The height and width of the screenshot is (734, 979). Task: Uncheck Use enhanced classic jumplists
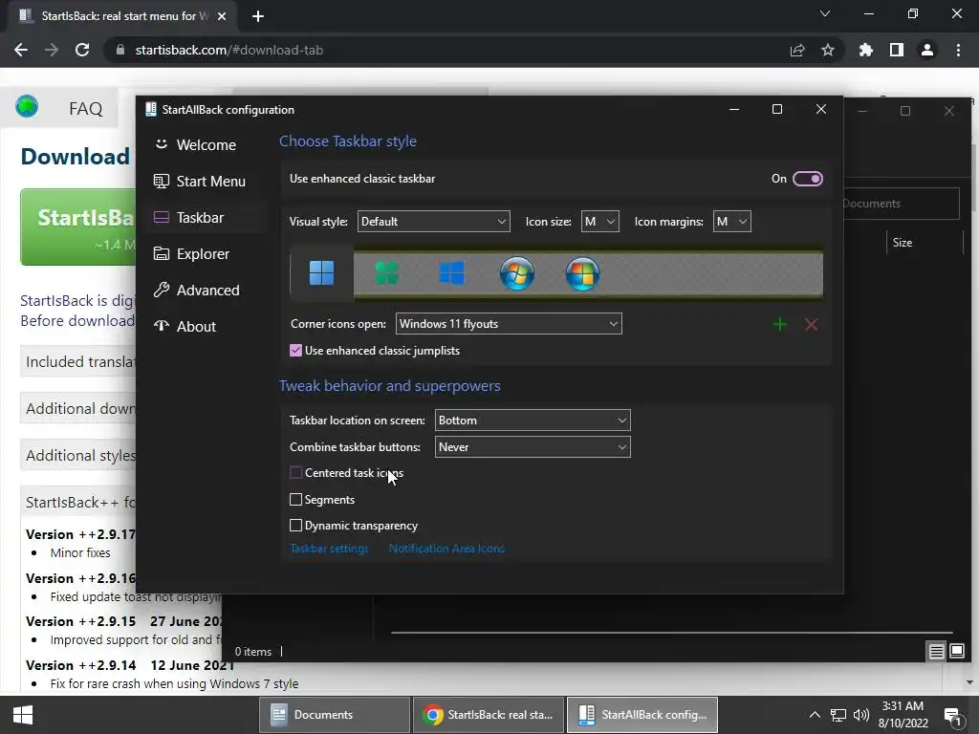(x=296, y=351)
